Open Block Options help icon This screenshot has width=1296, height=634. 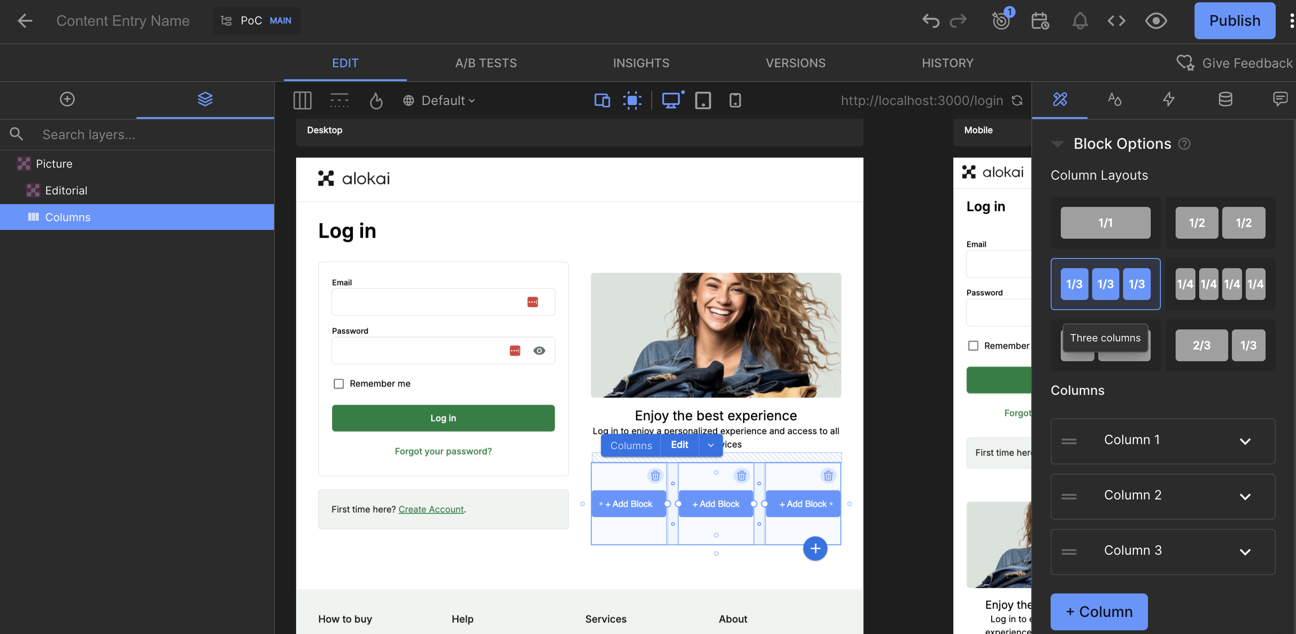point(1184,144)
